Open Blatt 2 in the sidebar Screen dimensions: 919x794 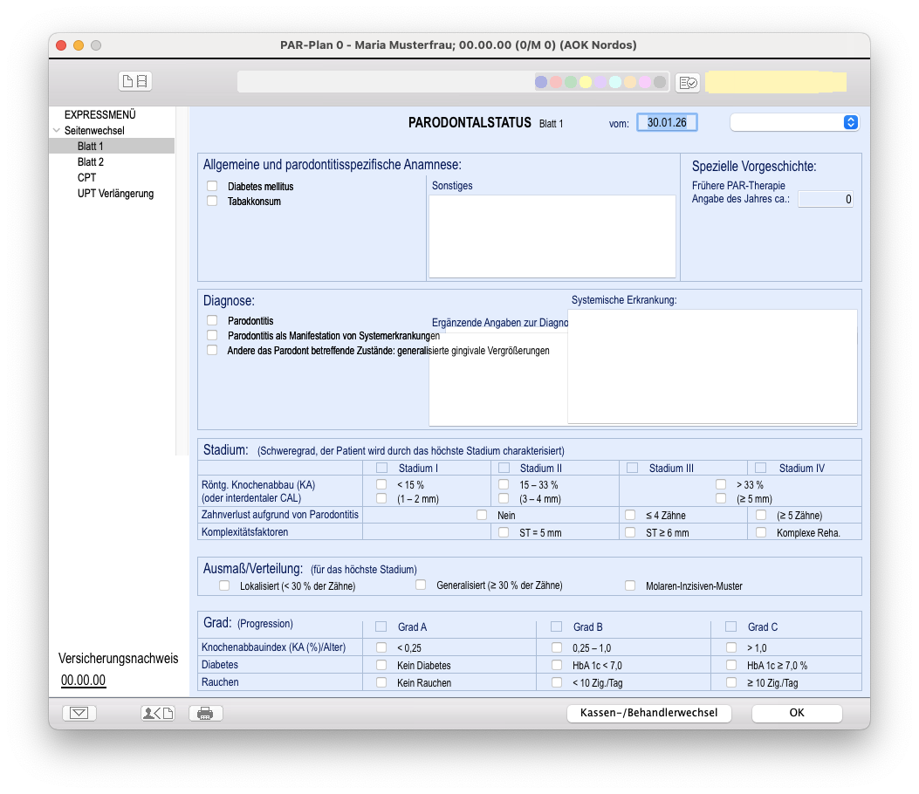(x=91, y=161)
